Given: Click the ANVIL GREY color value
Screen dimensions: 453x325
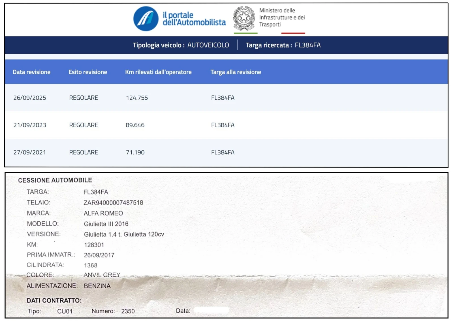Looking at the screenshot, I should [x=102, y=275].
